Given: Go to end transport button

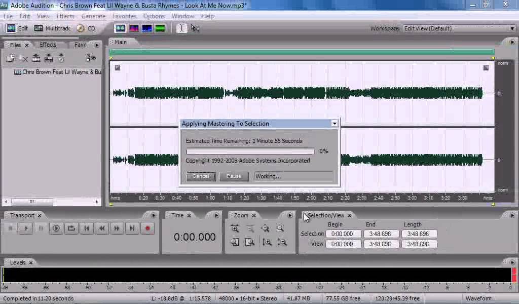Looking at the screenshot, I should [132, 228].
